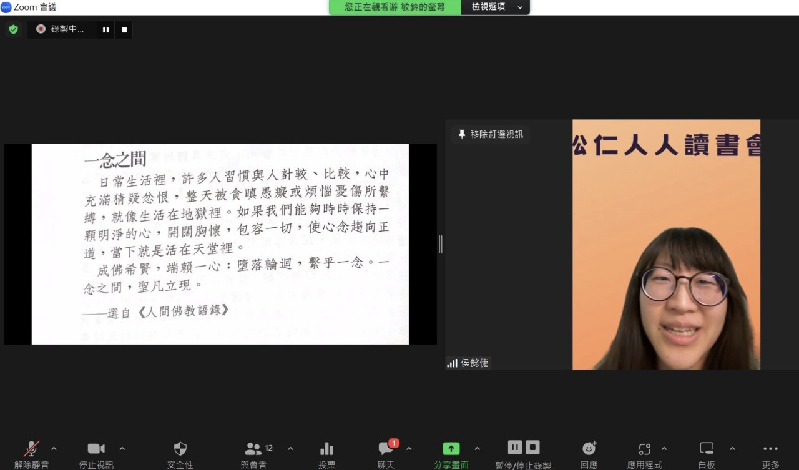Open reactions with the 回應 button
Image resolution: width=799 pixels, height=470 pixels.
589,448
